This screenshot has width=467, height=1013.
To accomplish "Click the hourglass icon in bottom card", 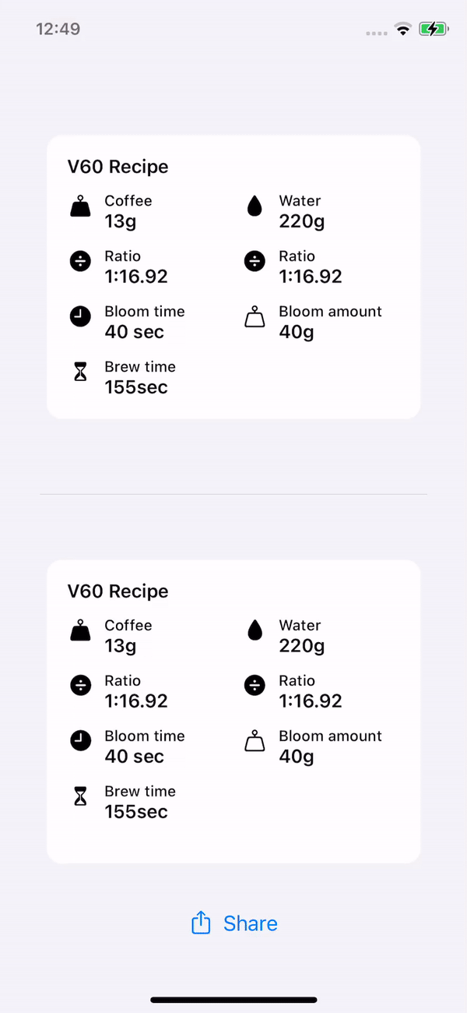I will [80, 796].
